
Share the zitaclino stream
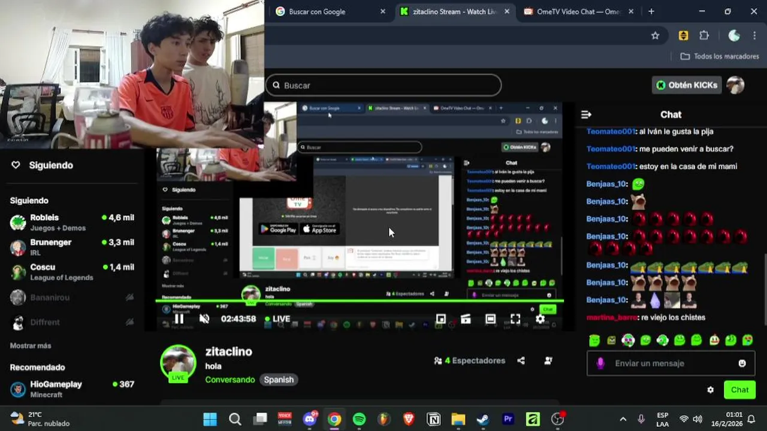[521, 360]
